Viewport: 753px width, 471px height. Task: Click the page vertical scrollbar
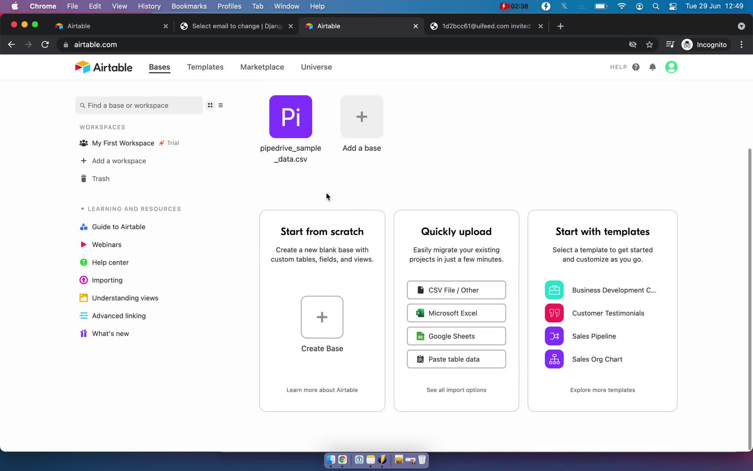(750, 298)
